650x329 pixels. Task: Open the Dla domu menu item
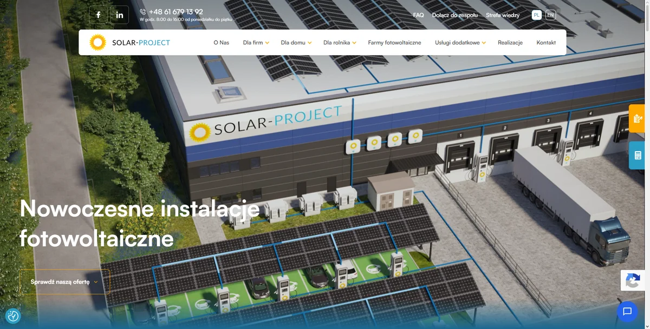pos(293,43)
